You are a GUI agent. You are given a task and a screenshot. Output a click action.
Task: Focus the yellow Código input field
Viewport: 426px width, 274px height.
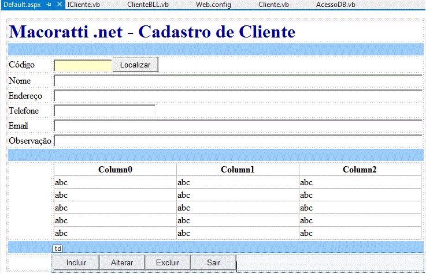83,65
